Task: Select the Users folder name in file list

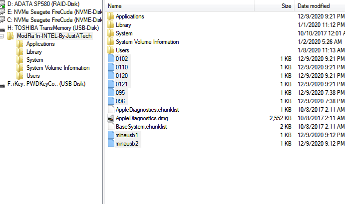Action: (122, 50)
